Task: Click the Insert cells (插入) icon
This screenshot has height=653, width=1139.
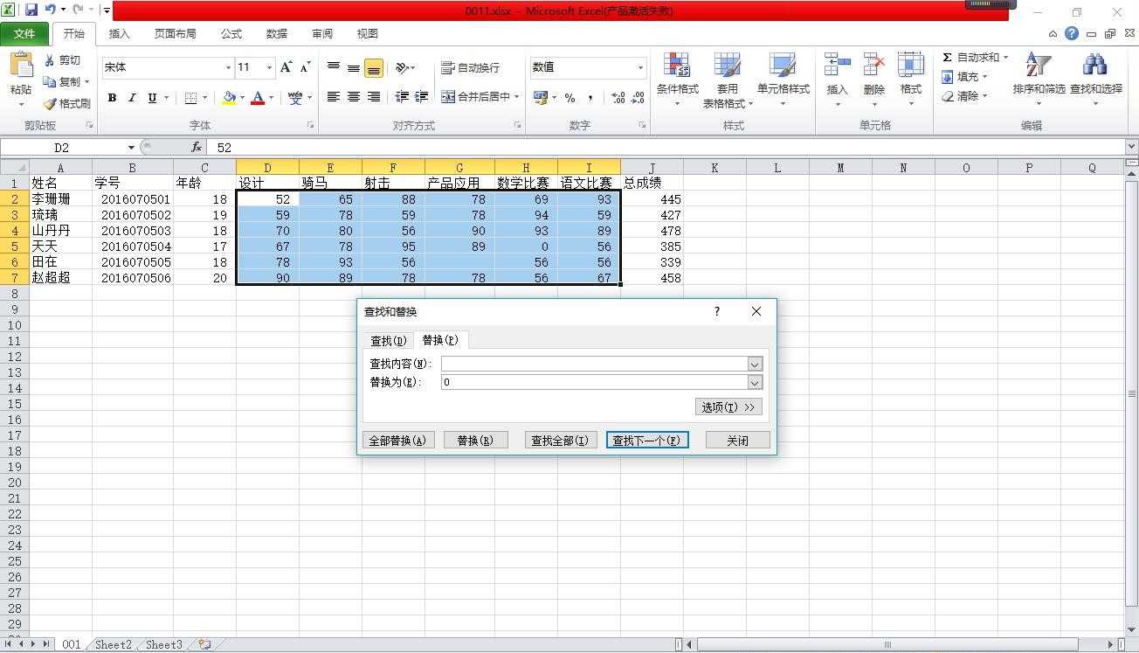Action: pos(837,65)
